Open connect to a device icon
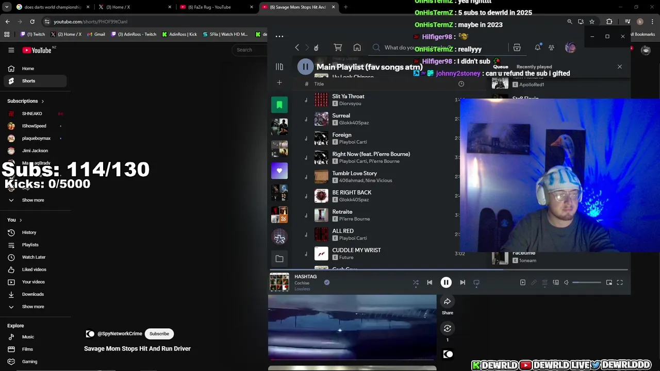660x371 pixels. click(556, 282)
